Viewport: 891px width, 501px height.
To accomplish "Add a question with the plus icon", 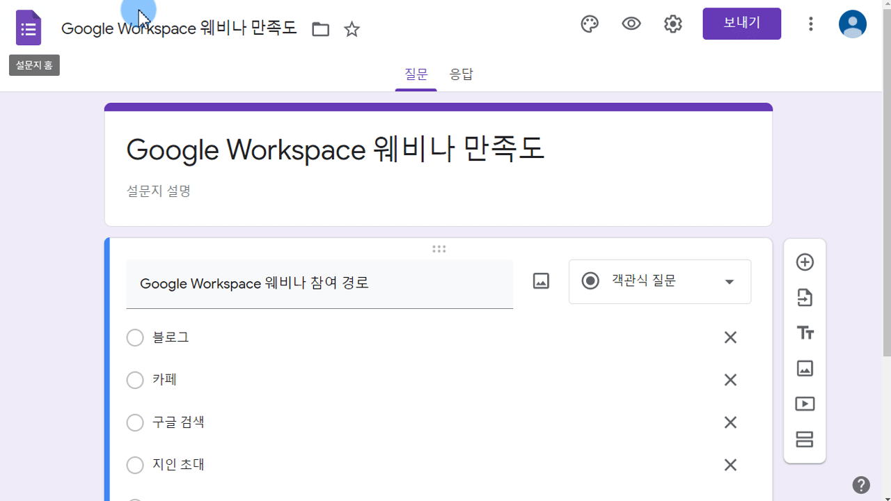I will 805,262.
